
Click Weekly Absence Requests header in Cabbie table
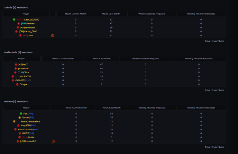pos(152,14)
